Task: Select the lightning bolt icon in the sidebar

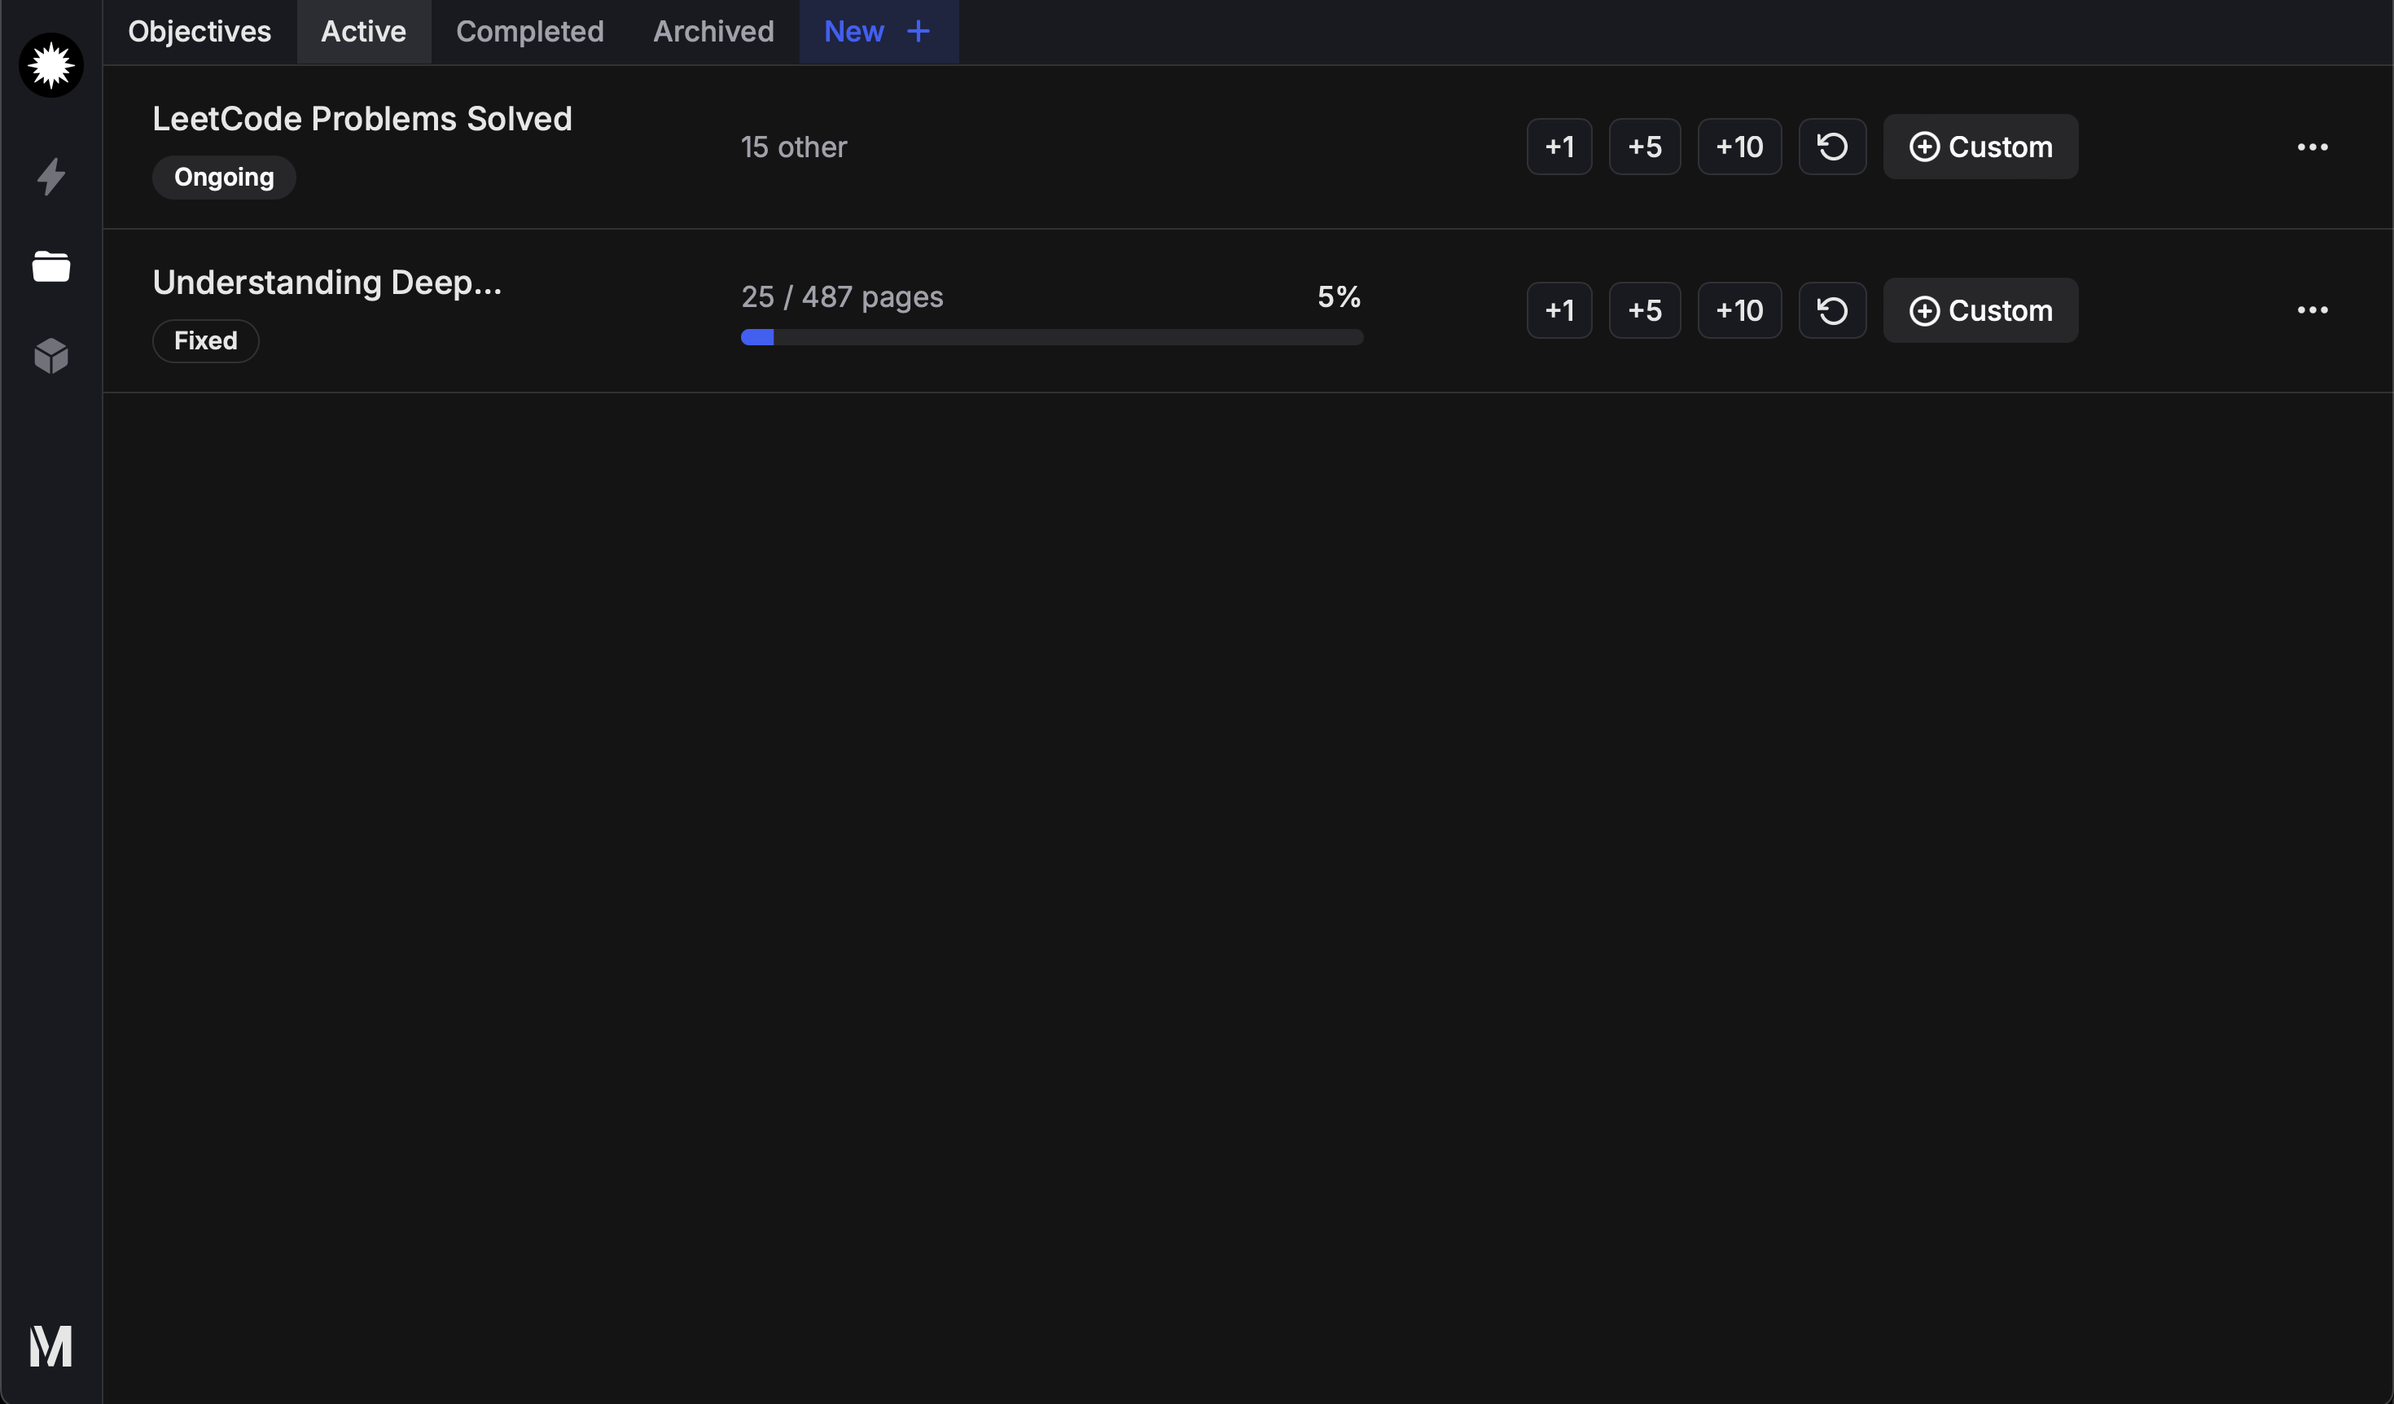Action: [50, 177]
